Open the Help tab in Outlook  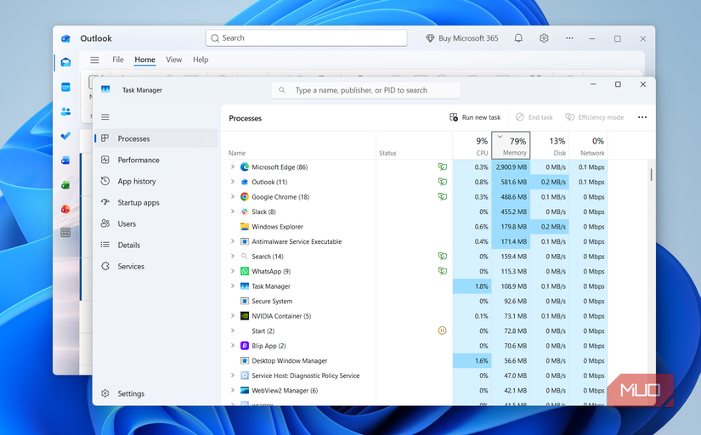(x=201, y=59)
